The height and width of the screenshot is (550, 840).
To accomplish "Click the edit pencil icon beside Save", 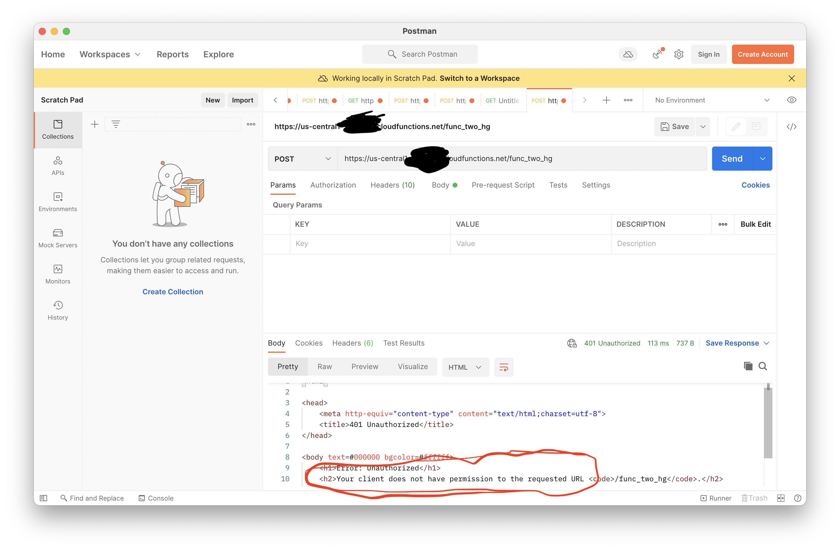I will coord(736,127).
